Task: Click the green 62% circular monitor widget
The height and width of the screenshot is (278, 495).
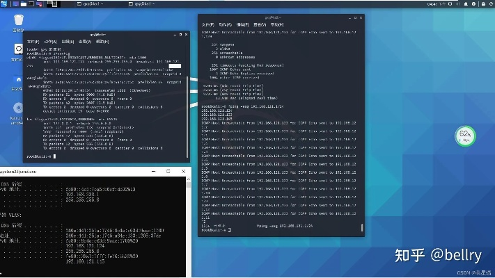Action: pyautogui.click(x=464, y=136)
